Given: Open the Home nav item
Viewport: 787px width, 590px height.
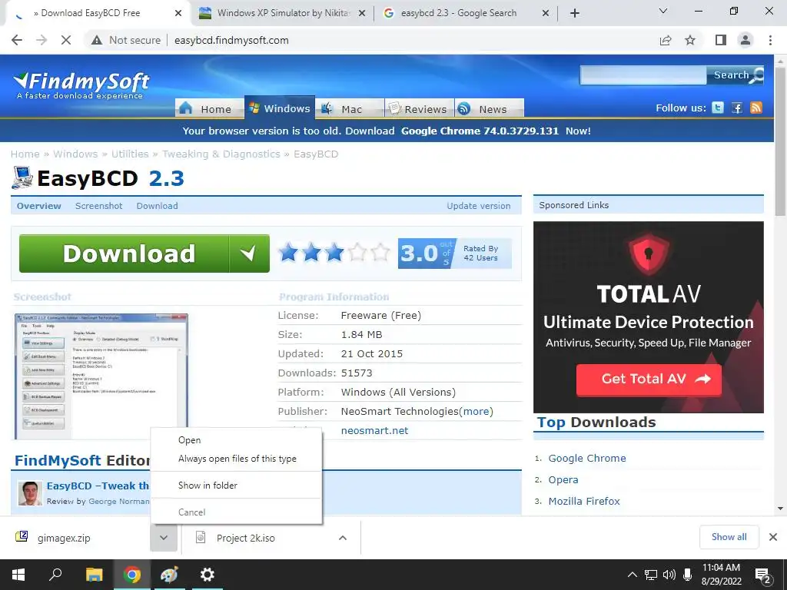Looking at the screenshot, I should 209,108.
